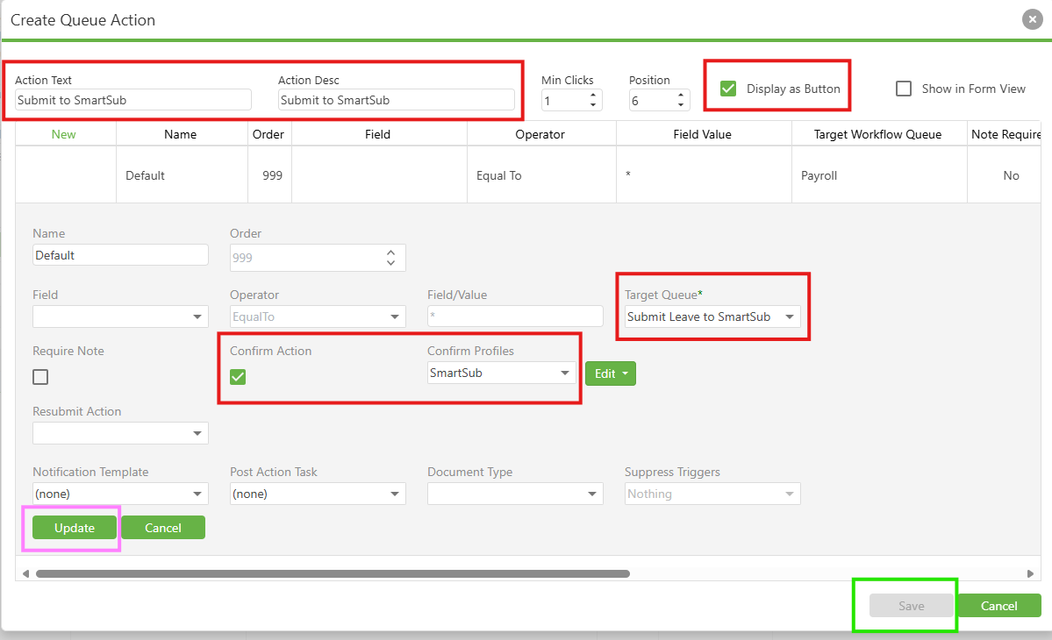This screenshot has width=1052, height=640.
Task: Select the Default row name cell
Action: click(x=182, y=175)
